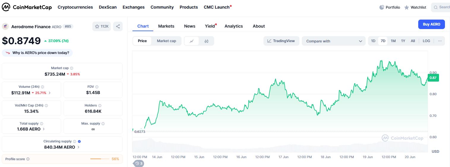The image size is (450, 167).
Task: Click the share icon next to AERO
Action: [118, 26]
